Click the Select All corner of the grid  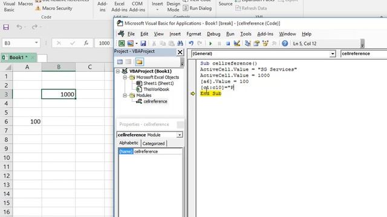(x=7, y=67)
